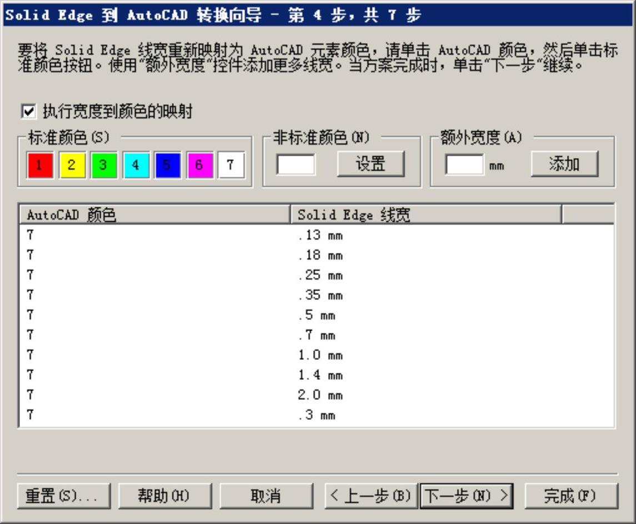636x524 pixels.
Task: Click the 添加 button
Action: coord(564,164)
